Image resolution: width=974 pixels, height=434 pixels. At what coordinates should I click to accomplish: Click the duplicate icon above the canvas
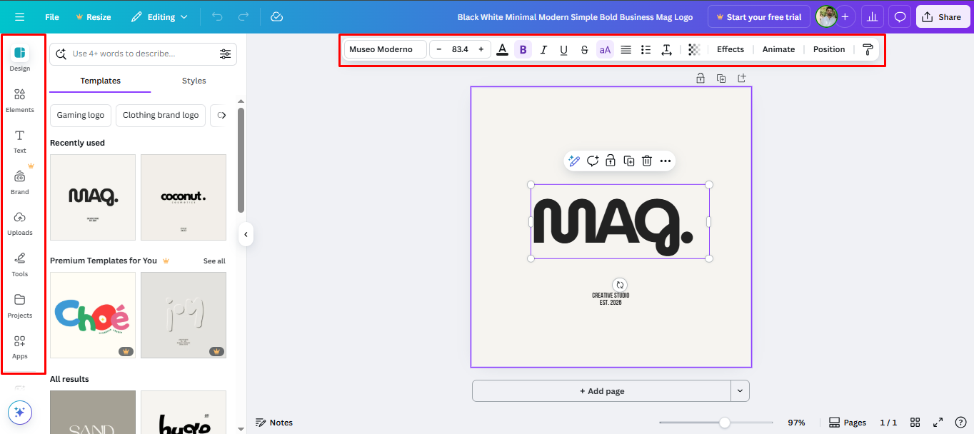click(721, 78)
